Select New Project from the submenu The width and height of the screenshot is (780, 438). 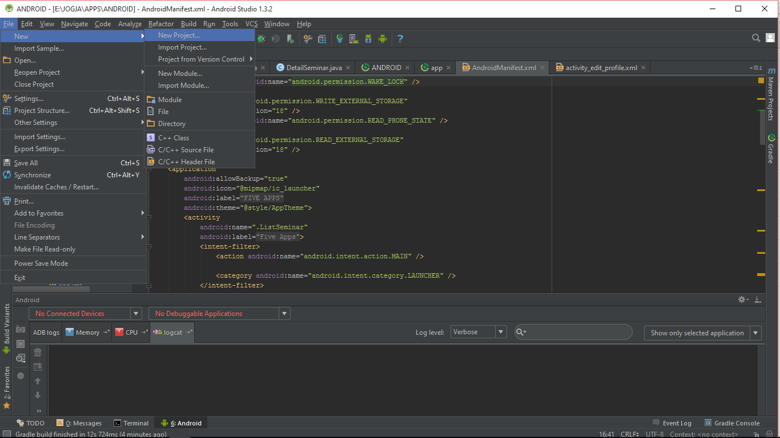click(178, 35)
